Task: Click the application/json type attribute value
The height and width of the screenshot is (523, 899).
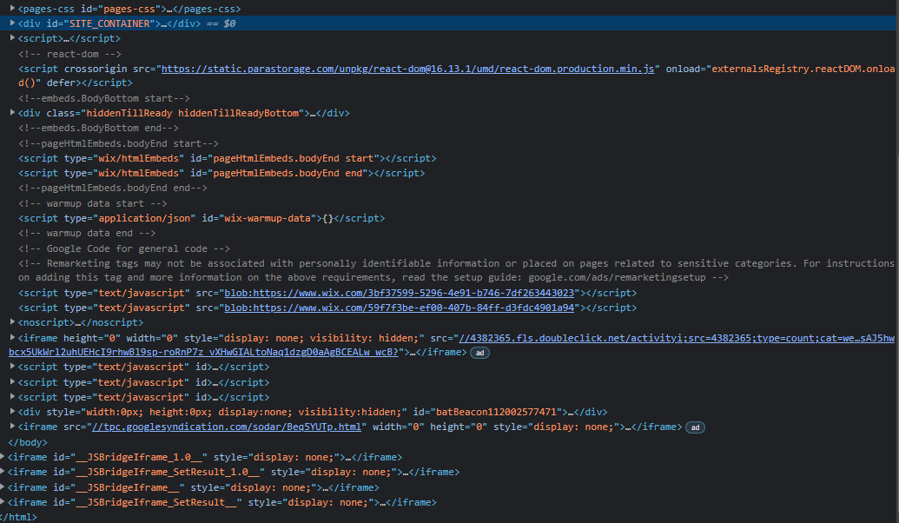Action: 144,218
